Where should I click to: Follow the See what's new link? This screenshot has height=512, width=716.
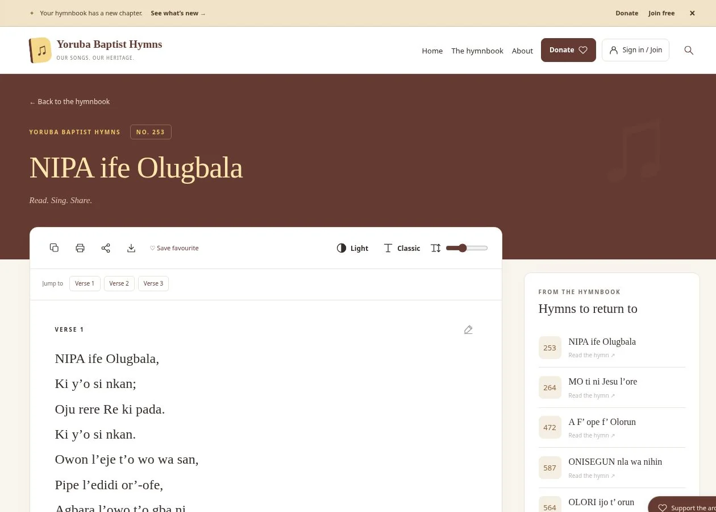178,13
